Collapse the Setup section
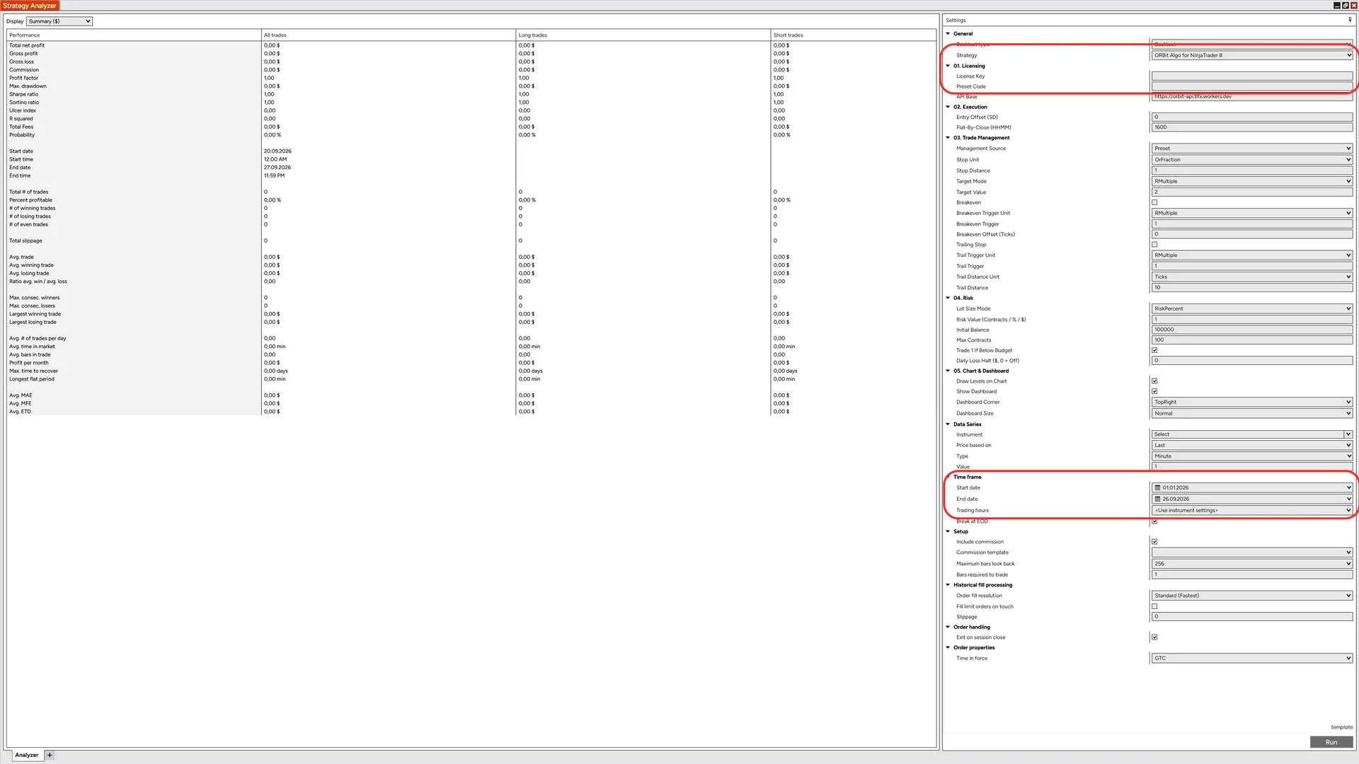The width and height of the screenshot is (1359, 764). click(948, 531)
